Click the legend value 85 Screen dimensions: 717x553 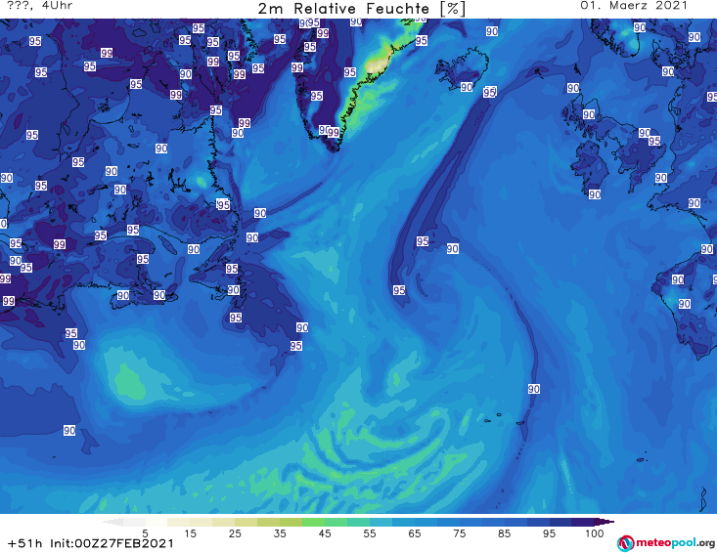pos(504,533)
